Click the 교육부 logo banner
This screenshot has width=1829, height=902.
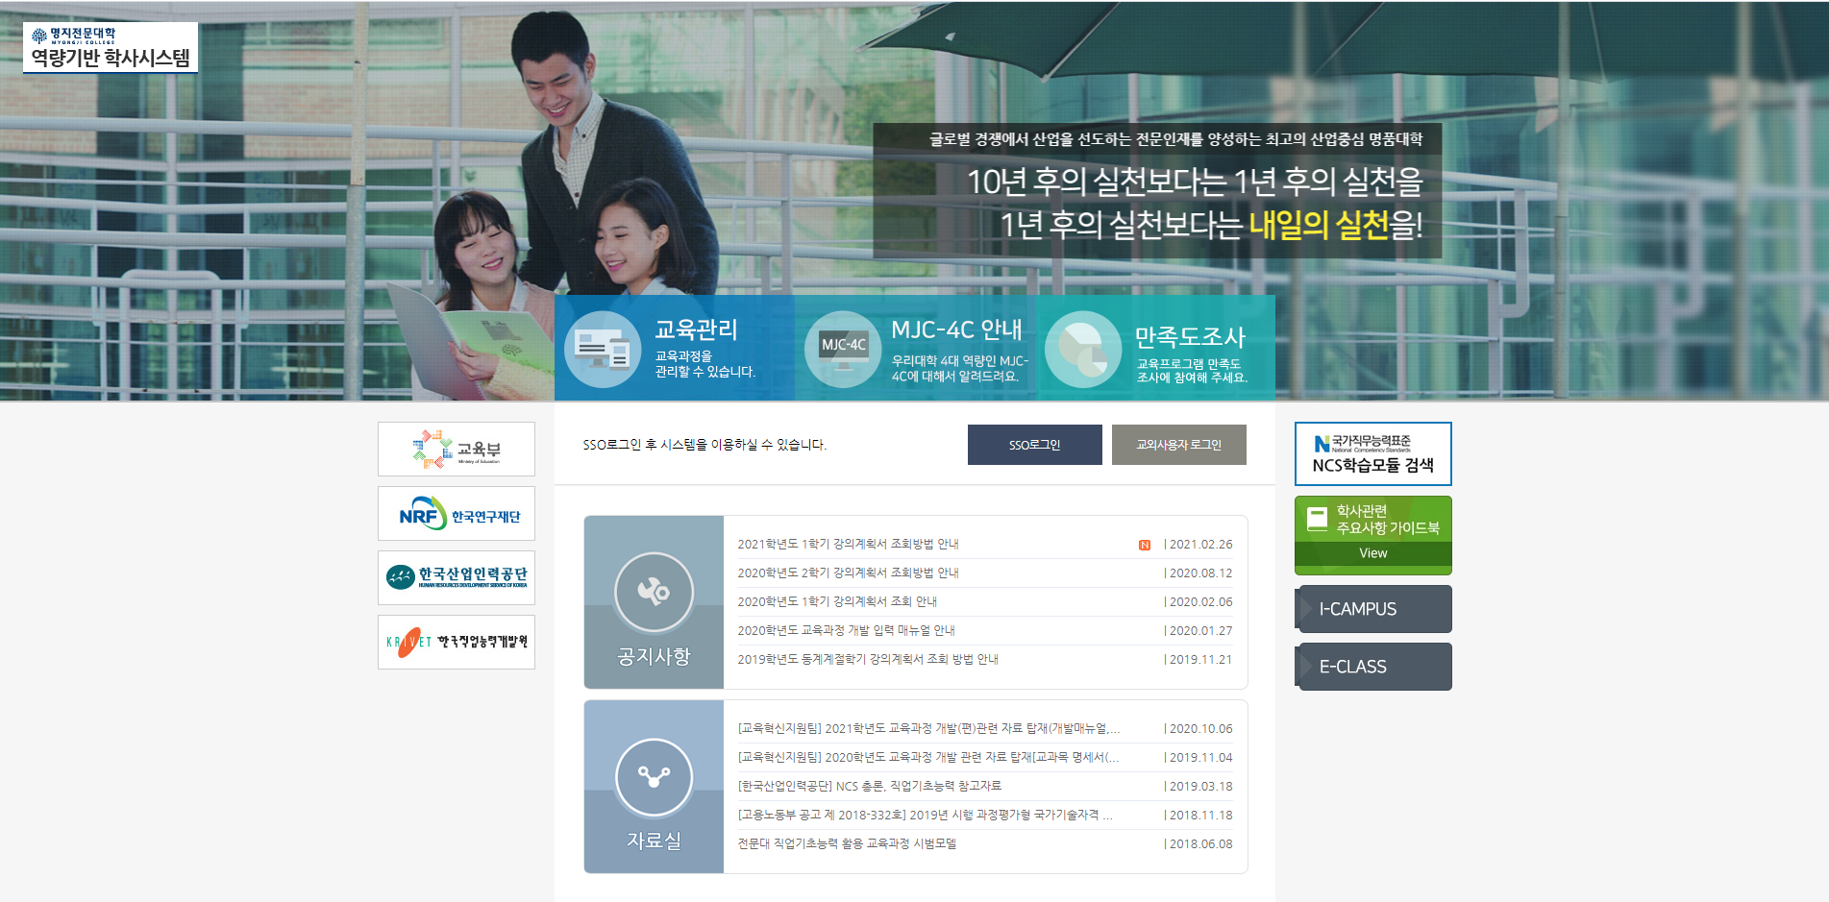457,450
